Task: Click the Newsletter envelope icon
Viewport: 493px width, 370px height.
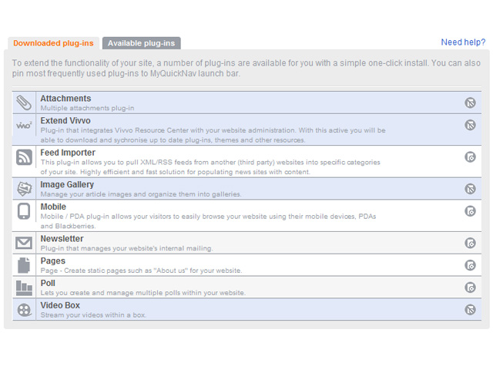Action: point(24,243)
